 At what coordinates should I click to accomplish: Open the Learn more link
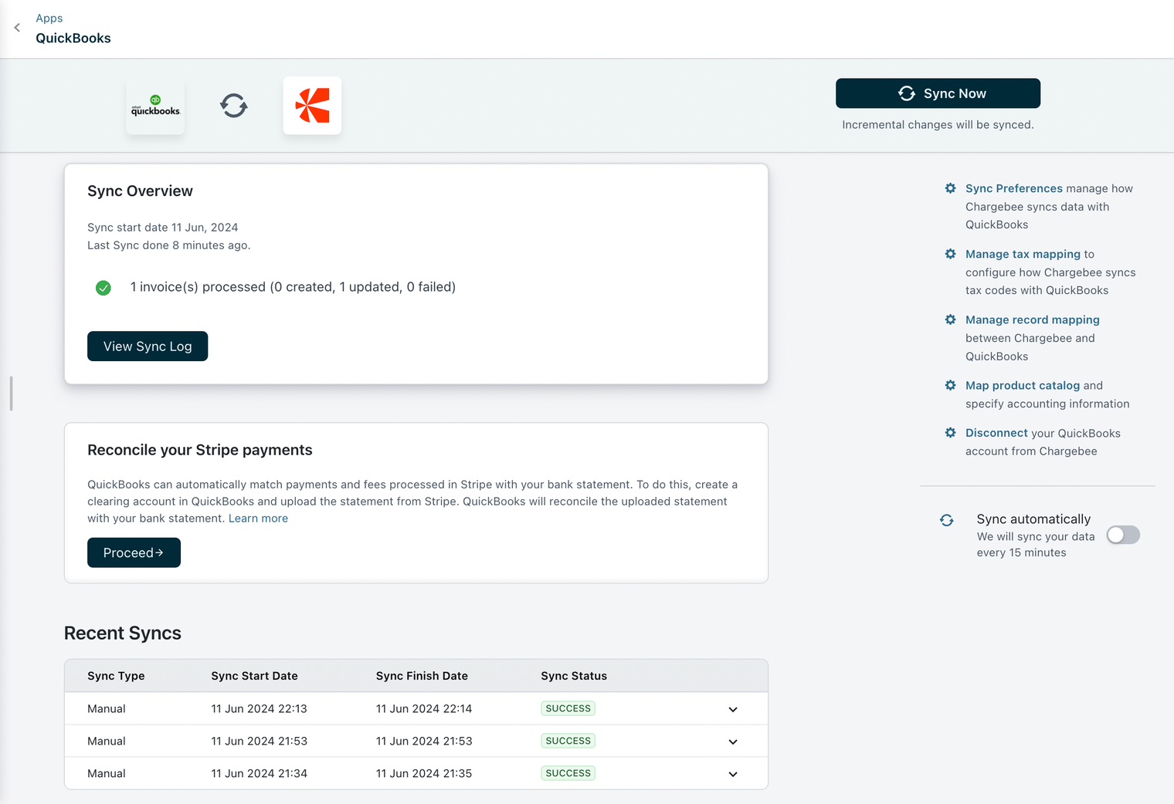point(258,519)
